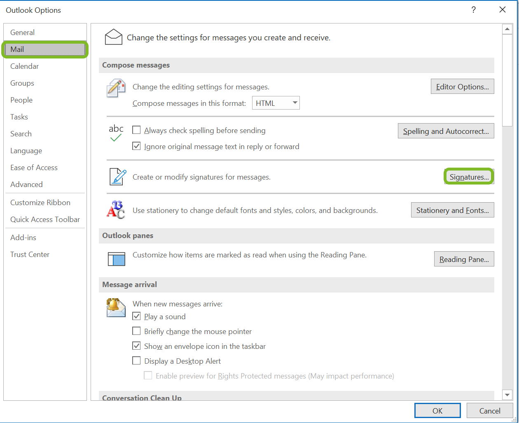Click the scrollbar down arrow
519x423 pixels.
coord(507,395)
